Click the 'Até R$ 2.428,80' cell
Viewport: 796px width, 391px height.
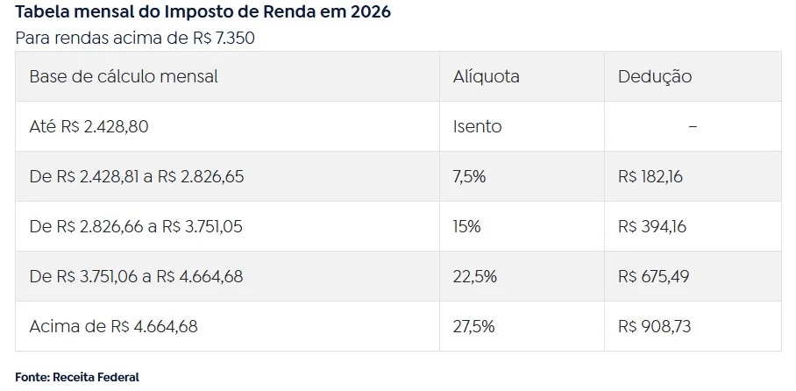click(x=89, y=126)
